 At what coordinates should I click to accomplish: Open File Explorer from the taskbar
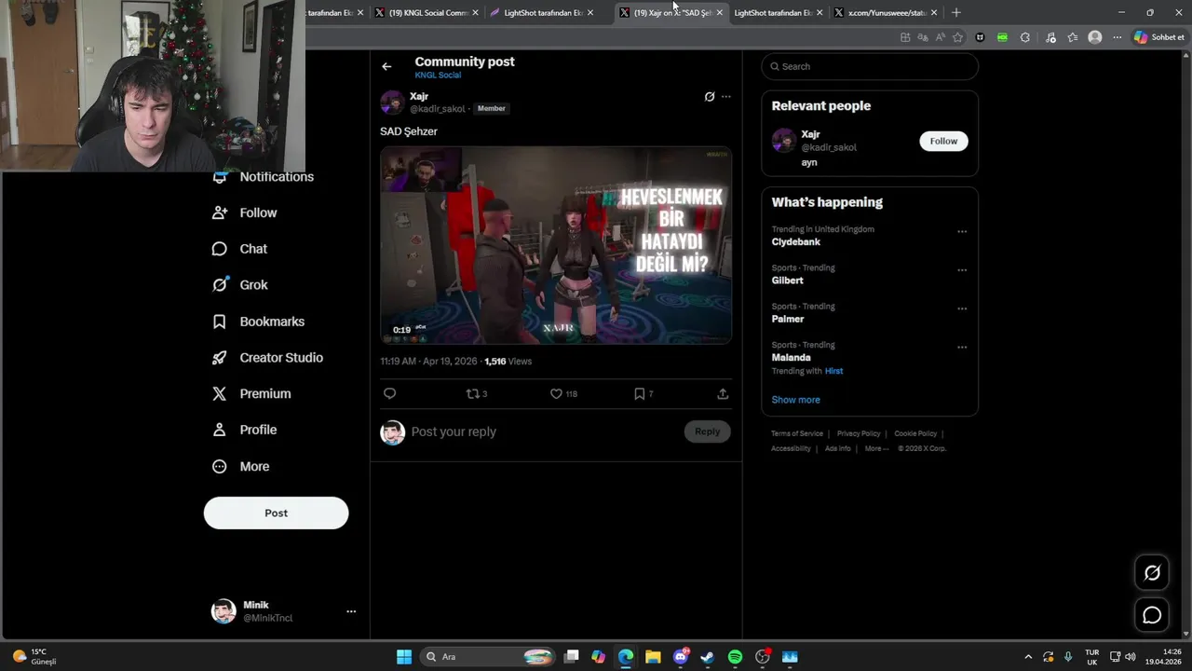pos(653,657)
